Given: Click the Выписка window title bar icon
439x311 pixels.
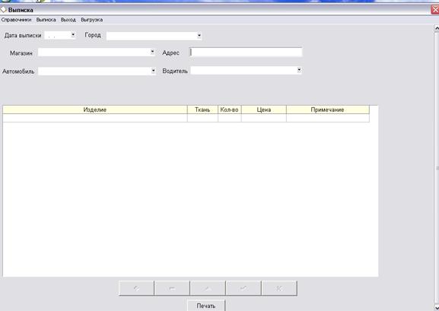Looking at the screenshot, I should [x=3, y=10].
